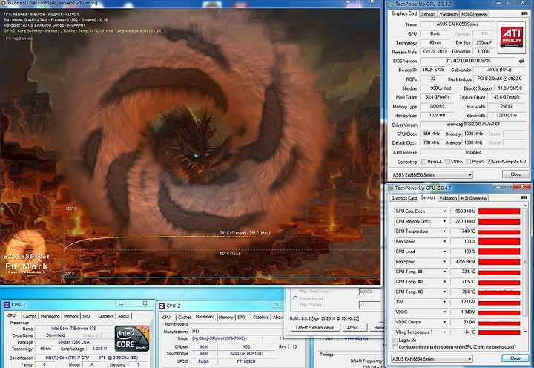Open the SPD tab in the CPU-Z mainboard window

tap(241, 317)
